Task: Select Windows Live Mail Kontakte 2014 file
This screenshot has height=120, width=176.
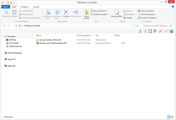Action: click(53, 43)
